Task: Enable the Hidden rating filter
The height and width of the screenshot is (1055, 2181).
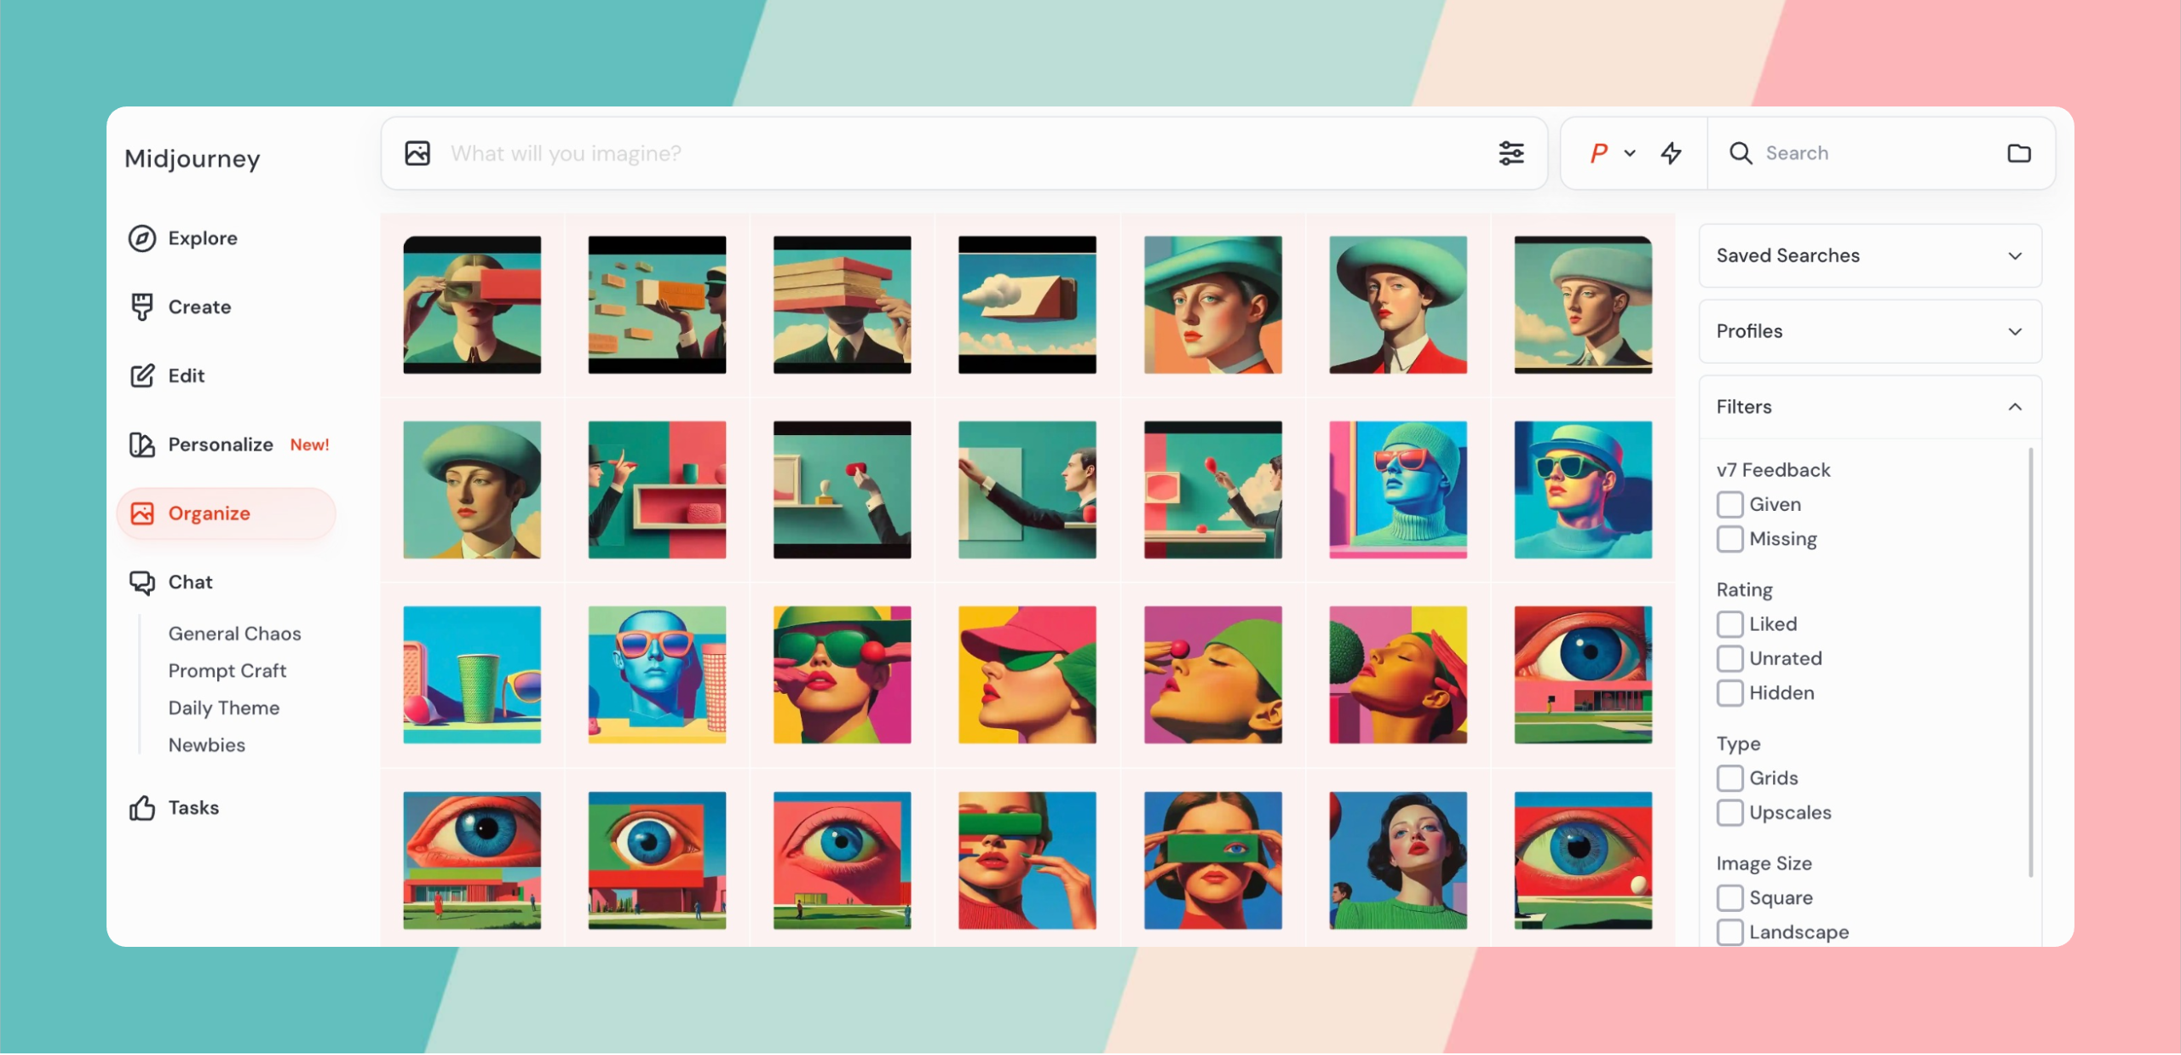Action: (1729, 693)
